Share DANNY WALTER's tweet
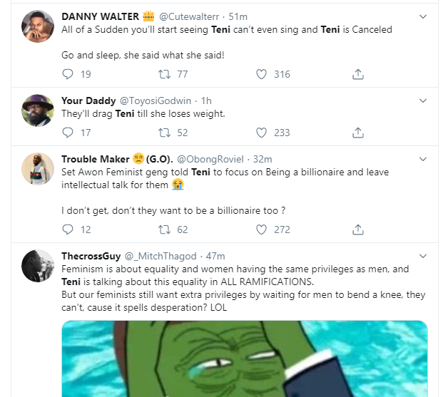This screenshot has height=397, width=443. pyautogui.click(x=358, y=74)
